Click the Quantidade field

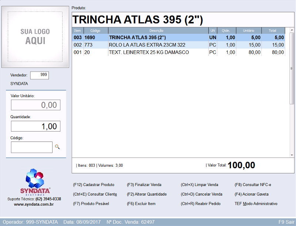pos(36,126)
